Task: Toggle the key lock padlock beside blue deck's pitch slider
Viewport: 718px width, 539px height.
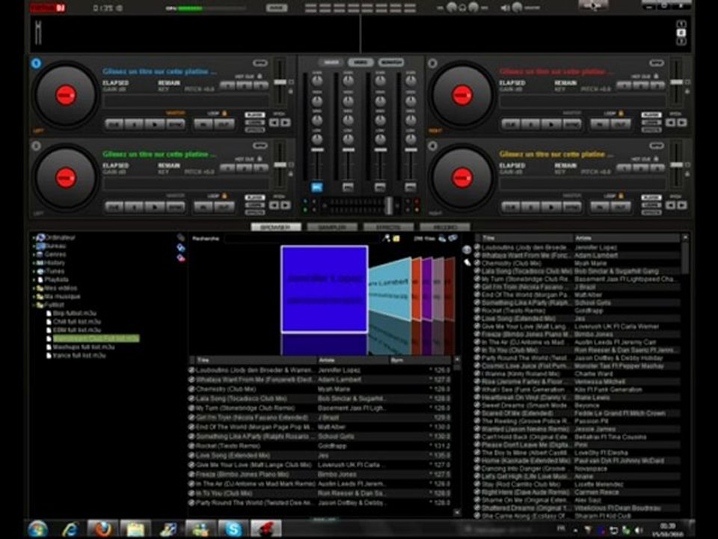Action: tap(290, 91)
